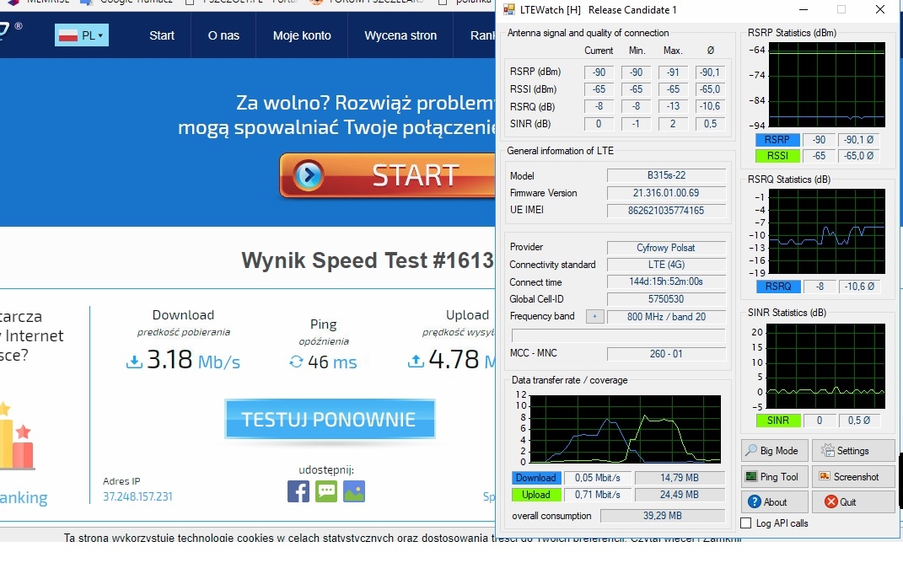903x579 pixels.
Task: Open the Start menu item
Action: [x=162, y=35]
